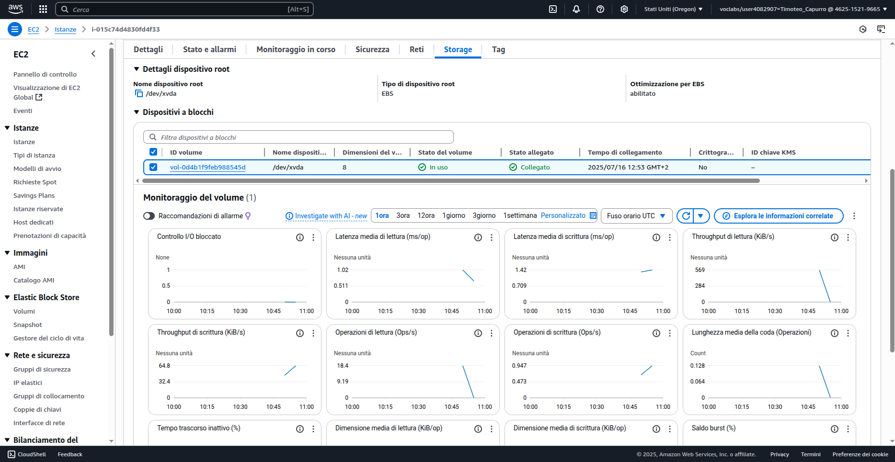Image resolution: width=895 pixels, height=462 pixels.
Task: Open the Tag tab
Action: point(498,49)
